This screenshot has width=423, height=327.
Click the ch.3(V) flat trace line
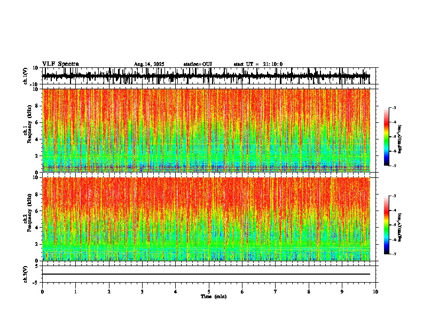click(206, 274)
